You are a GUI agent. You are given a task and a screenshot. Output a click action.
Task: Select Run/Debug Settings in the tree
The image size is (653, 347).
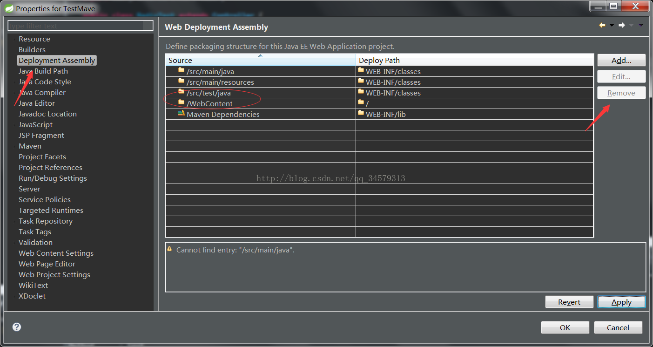[53, 178]
